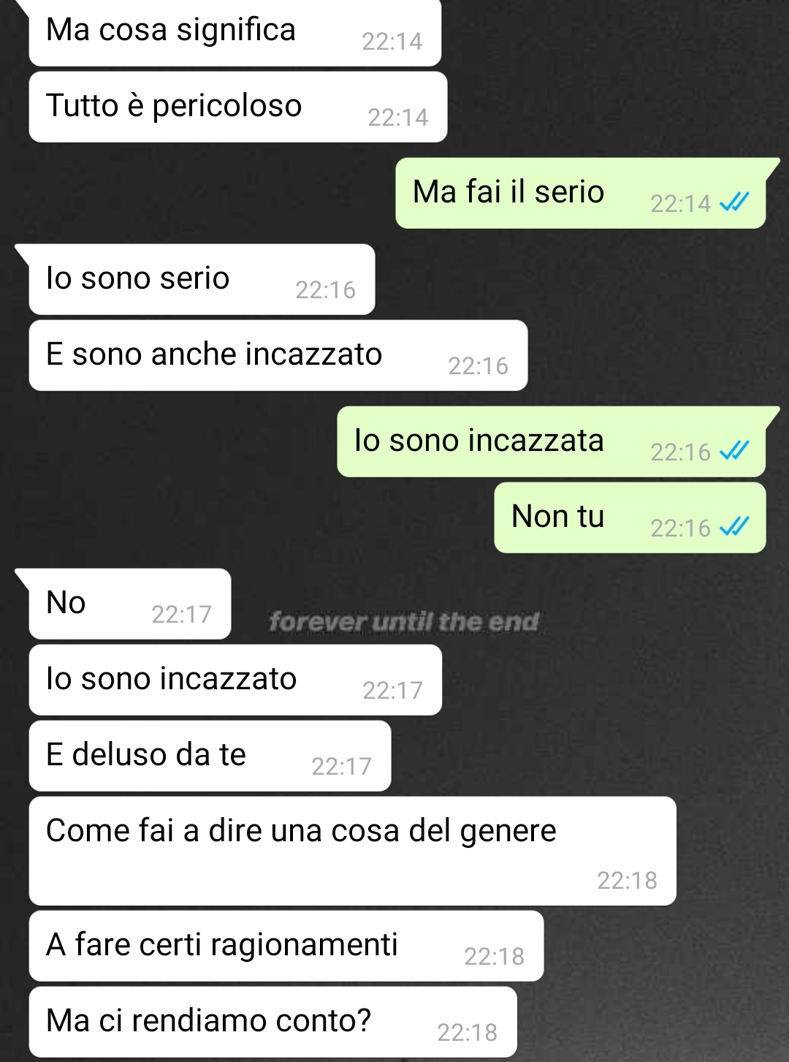Image resolution: width=789 pixels, height=1062 pixels.
Task: Tap the 'Non tu' message bubble
Action: (x=630, y=517)
